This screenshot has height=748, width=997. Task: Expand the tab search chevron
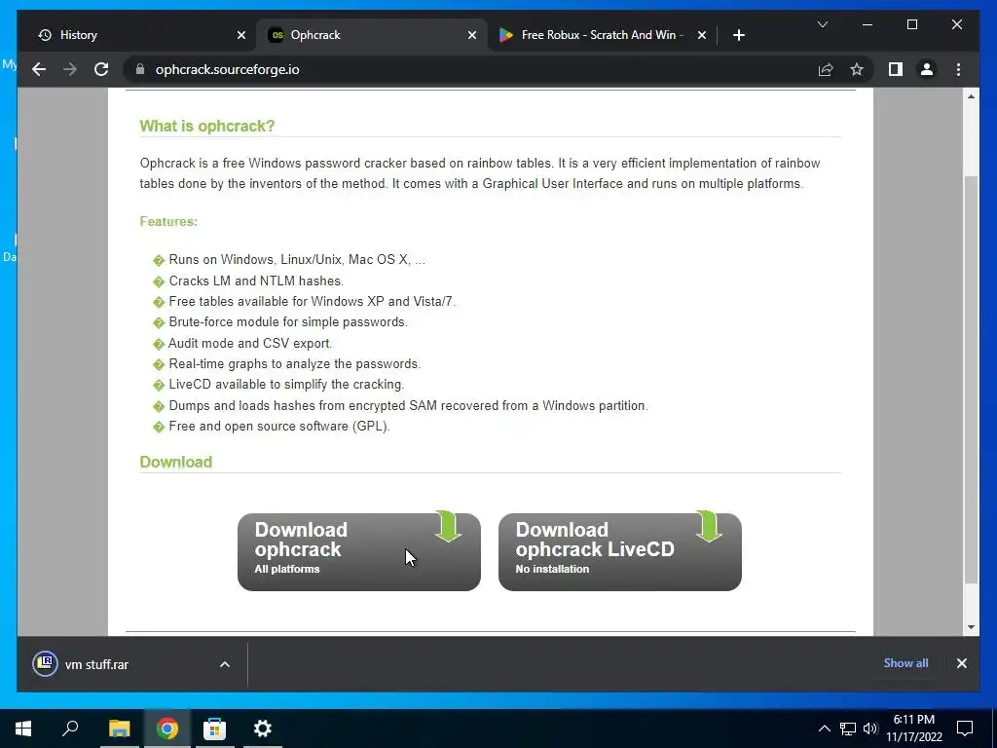822,24
